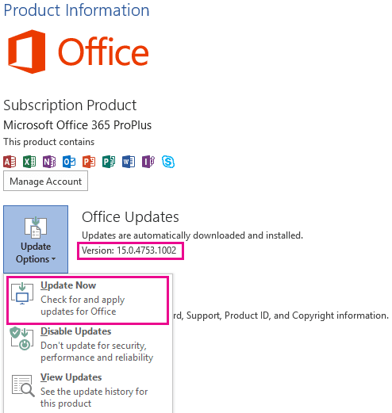Collapse the Update Options dropdown button
392x413 pixels.
tap(36, 239)
